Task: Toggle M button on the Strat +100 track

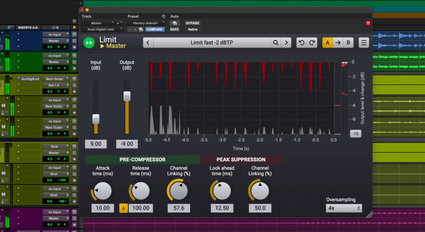Action: point(3,173)
